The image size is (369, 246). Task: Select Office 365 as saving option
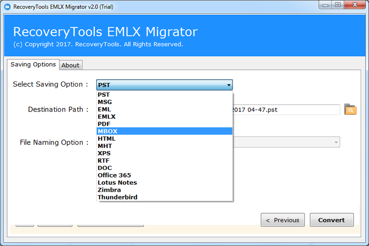coord(165,175)
